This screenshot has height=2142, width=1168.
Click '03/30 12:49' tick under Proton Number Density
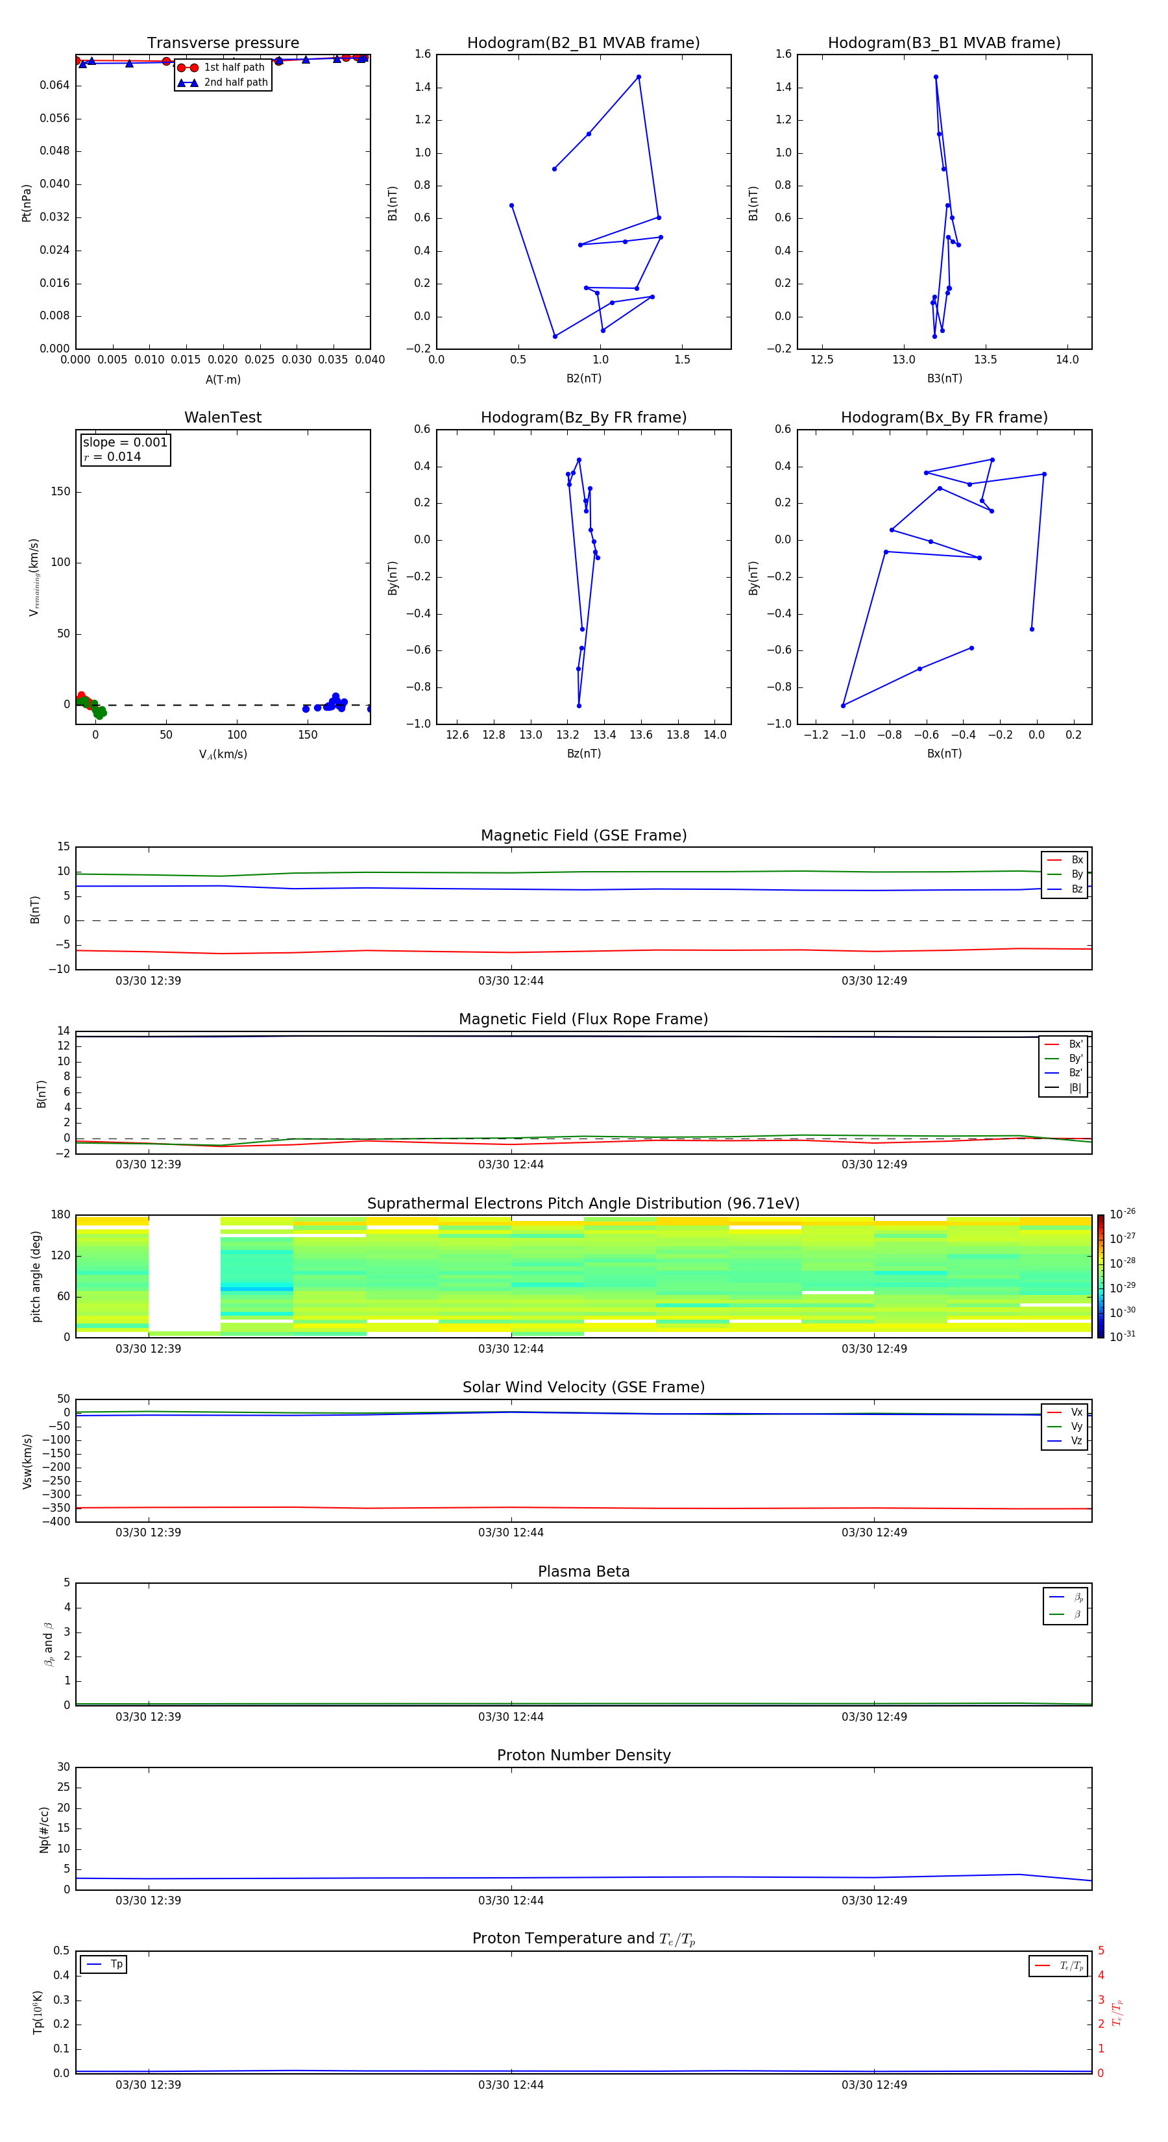point(873,1900)
